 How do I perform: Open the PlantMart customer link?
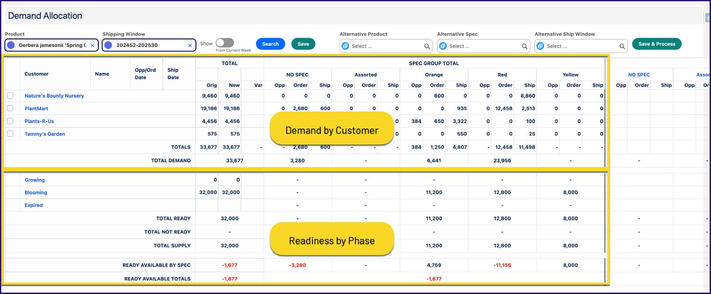tap(36, 109)
